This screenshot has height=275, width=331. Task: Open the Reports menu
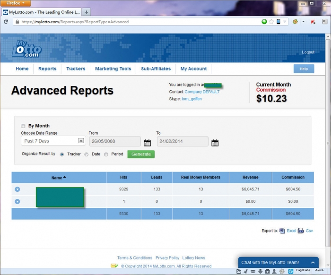pos(47,69)
